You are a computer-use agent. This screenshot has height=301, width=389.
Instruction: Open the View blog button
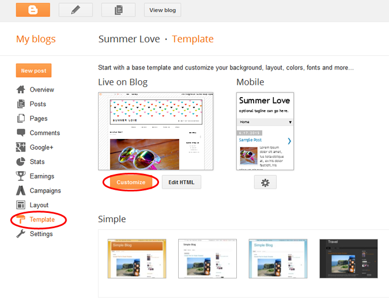tap(162, 10)
